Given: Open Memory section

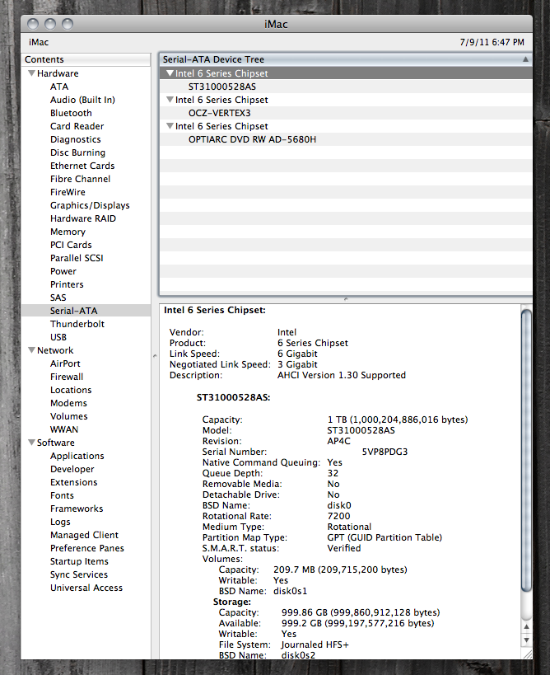Looking at the screenshot, I should pos(68,232).
